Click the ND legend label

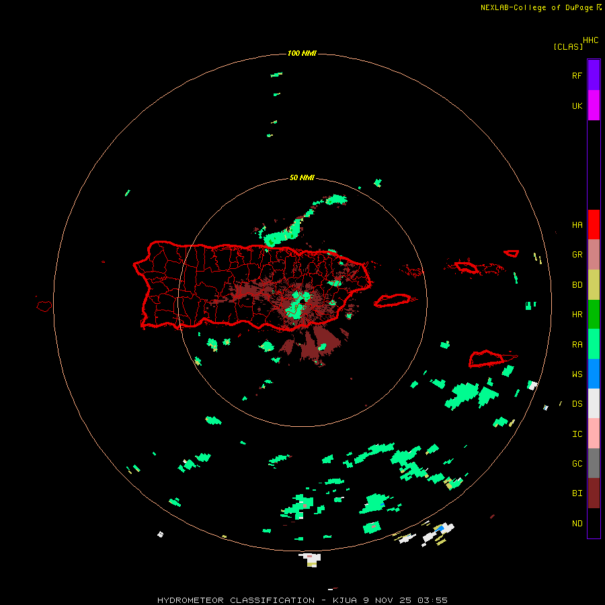[x=577, y=524]
